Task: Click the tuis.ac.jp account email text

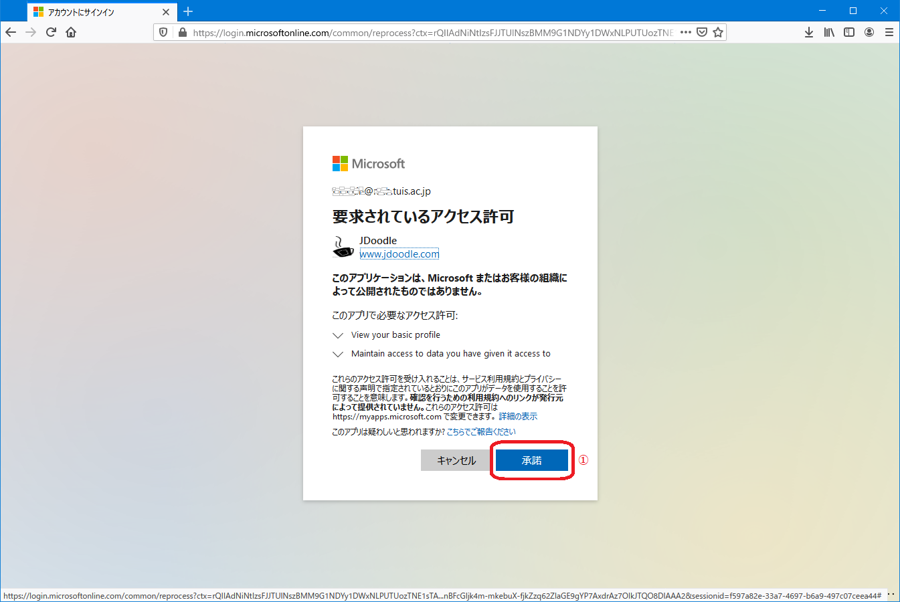Action: point(381,191)
